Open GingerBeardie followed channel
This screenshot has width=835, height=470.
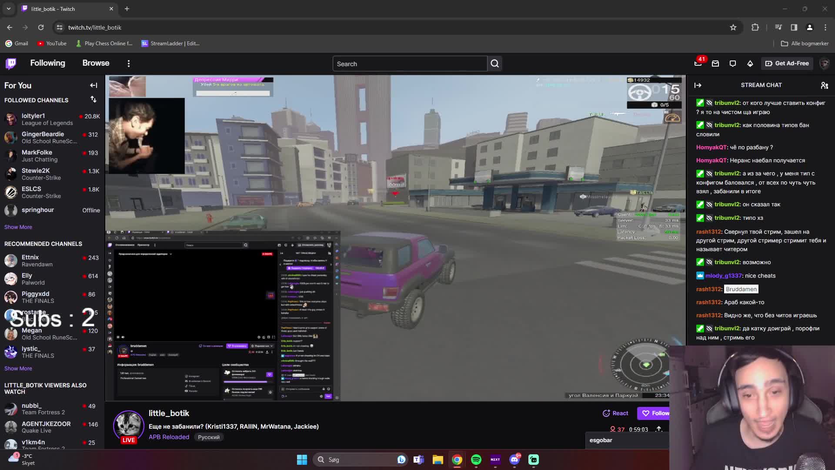point(52,138)
